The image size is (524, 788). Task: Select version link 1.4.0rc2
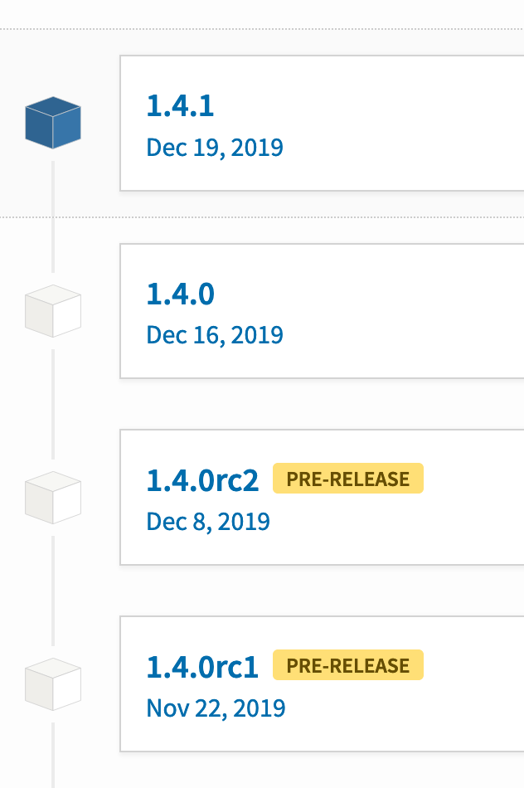202,480
